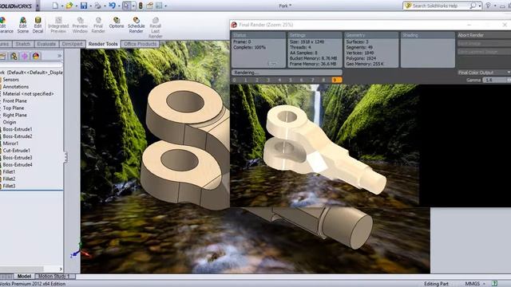Adjust the Gamma value slider

497,80
